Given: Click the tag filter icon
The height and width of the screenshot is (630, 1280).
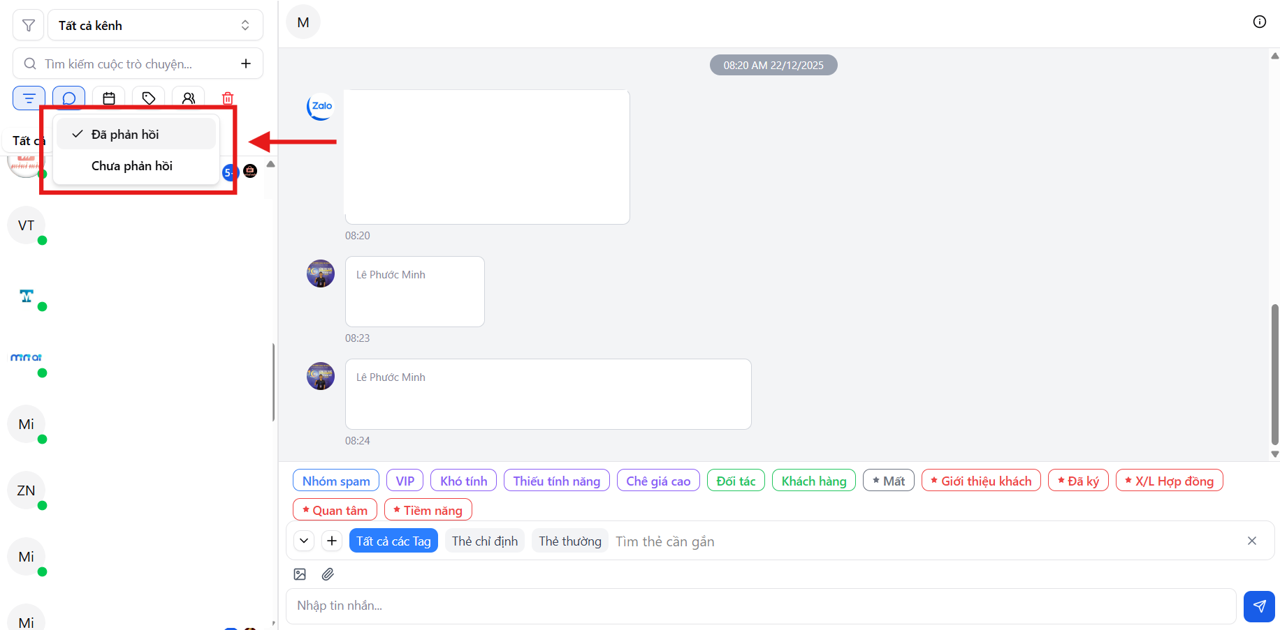Looking at the screenshot, I should point(149,98).
